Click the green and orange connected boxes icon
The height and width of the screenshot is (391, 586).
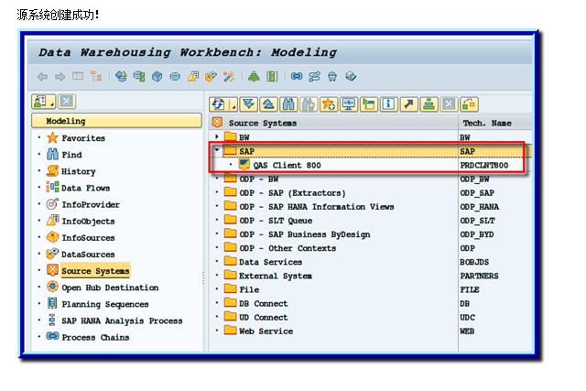pos(469,104)
